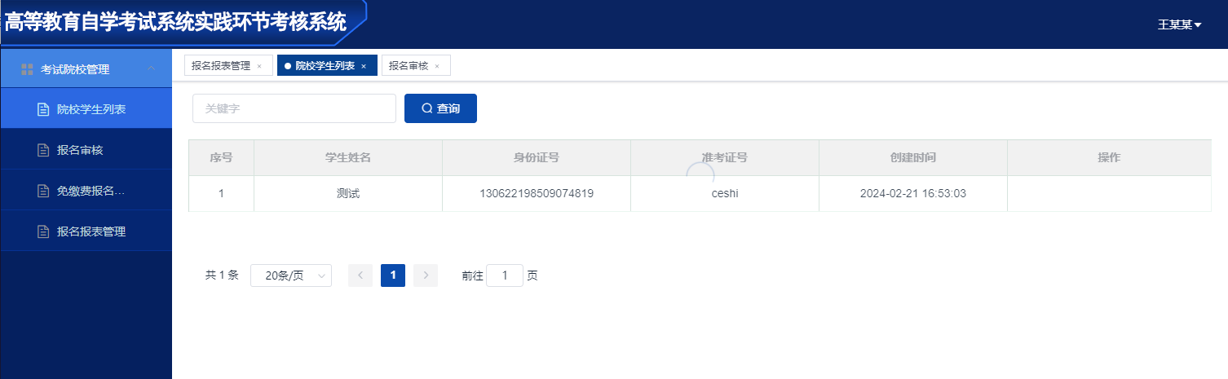The height and width of the screenshot is (379, 1228).
Task: Click document icon next to 报名报表管理
Action: pyautogui.click(x=44, y=231)
